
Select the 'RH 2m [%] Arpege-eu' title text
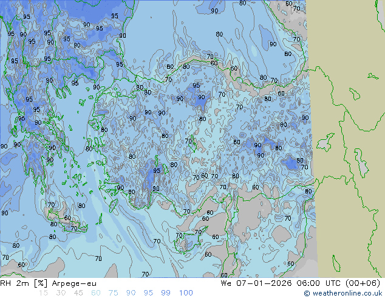tap(49, 283)
